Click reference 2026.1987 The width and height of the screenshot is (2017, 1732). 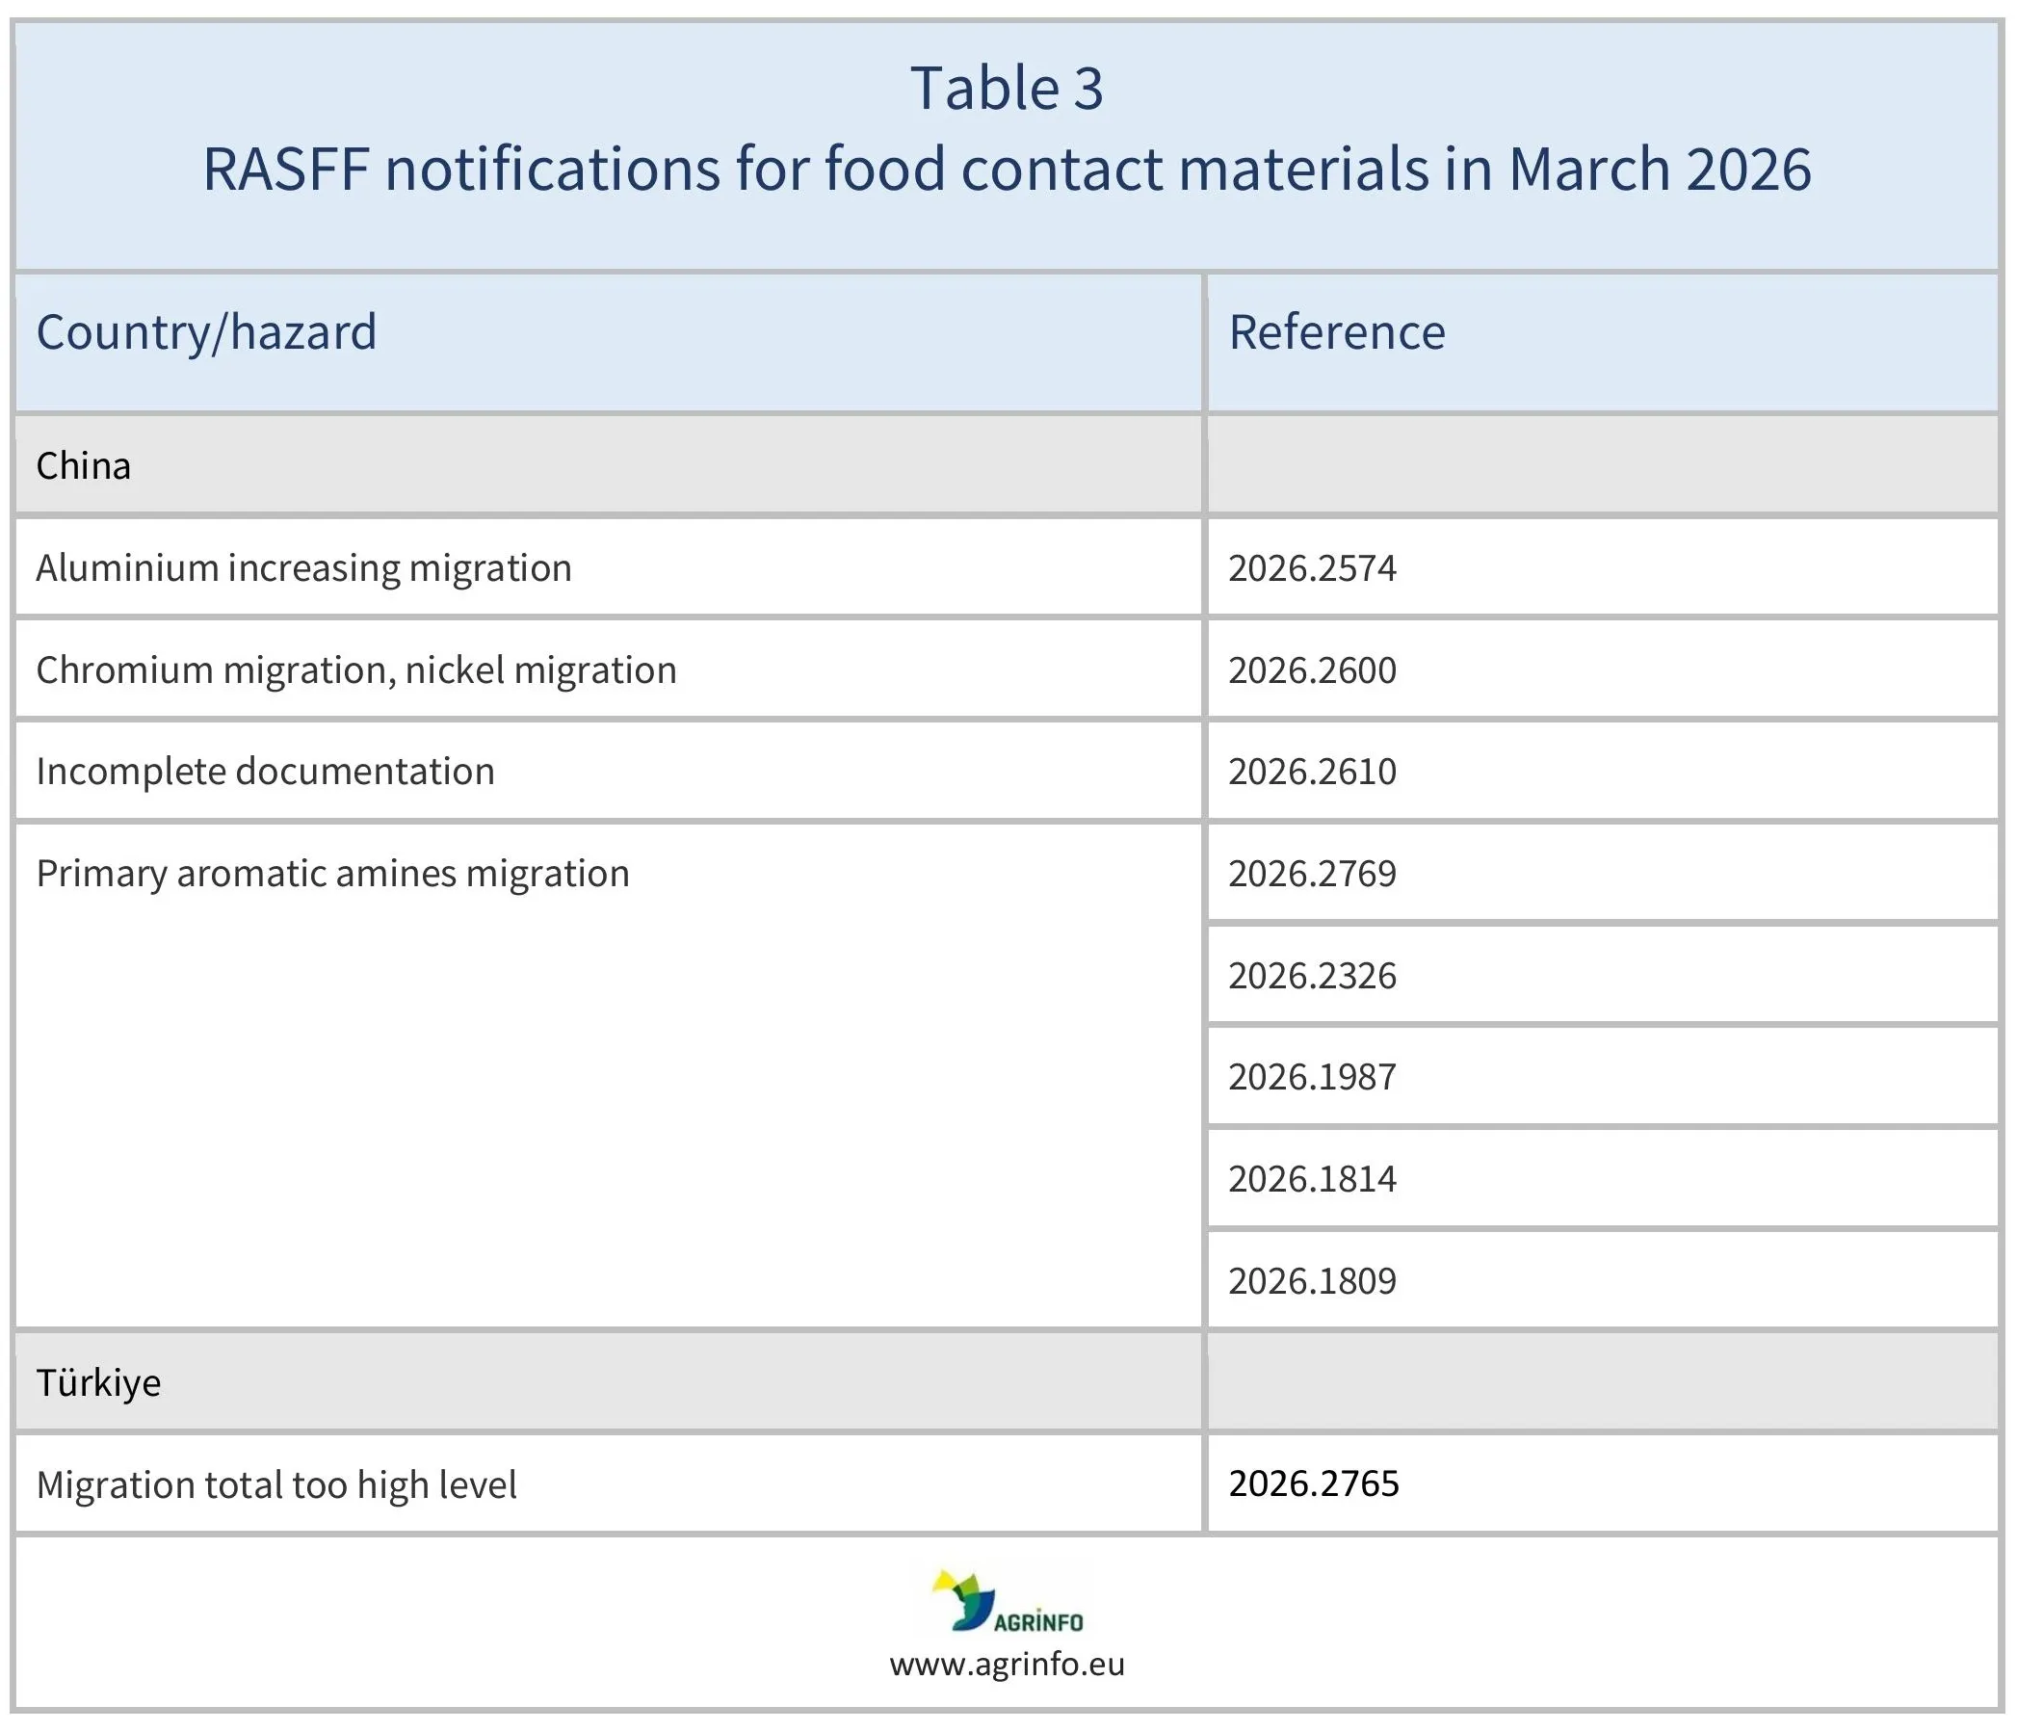pos(1312,1077)
